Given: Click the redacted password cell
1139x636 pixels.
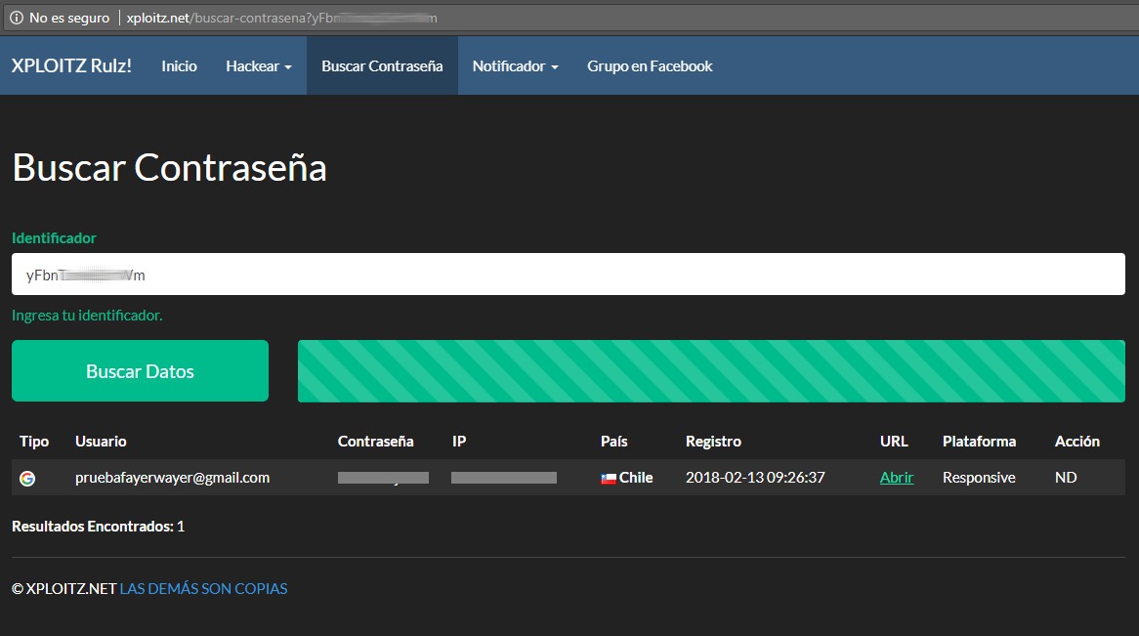Looking at the screenshot, I should [383, 478].
